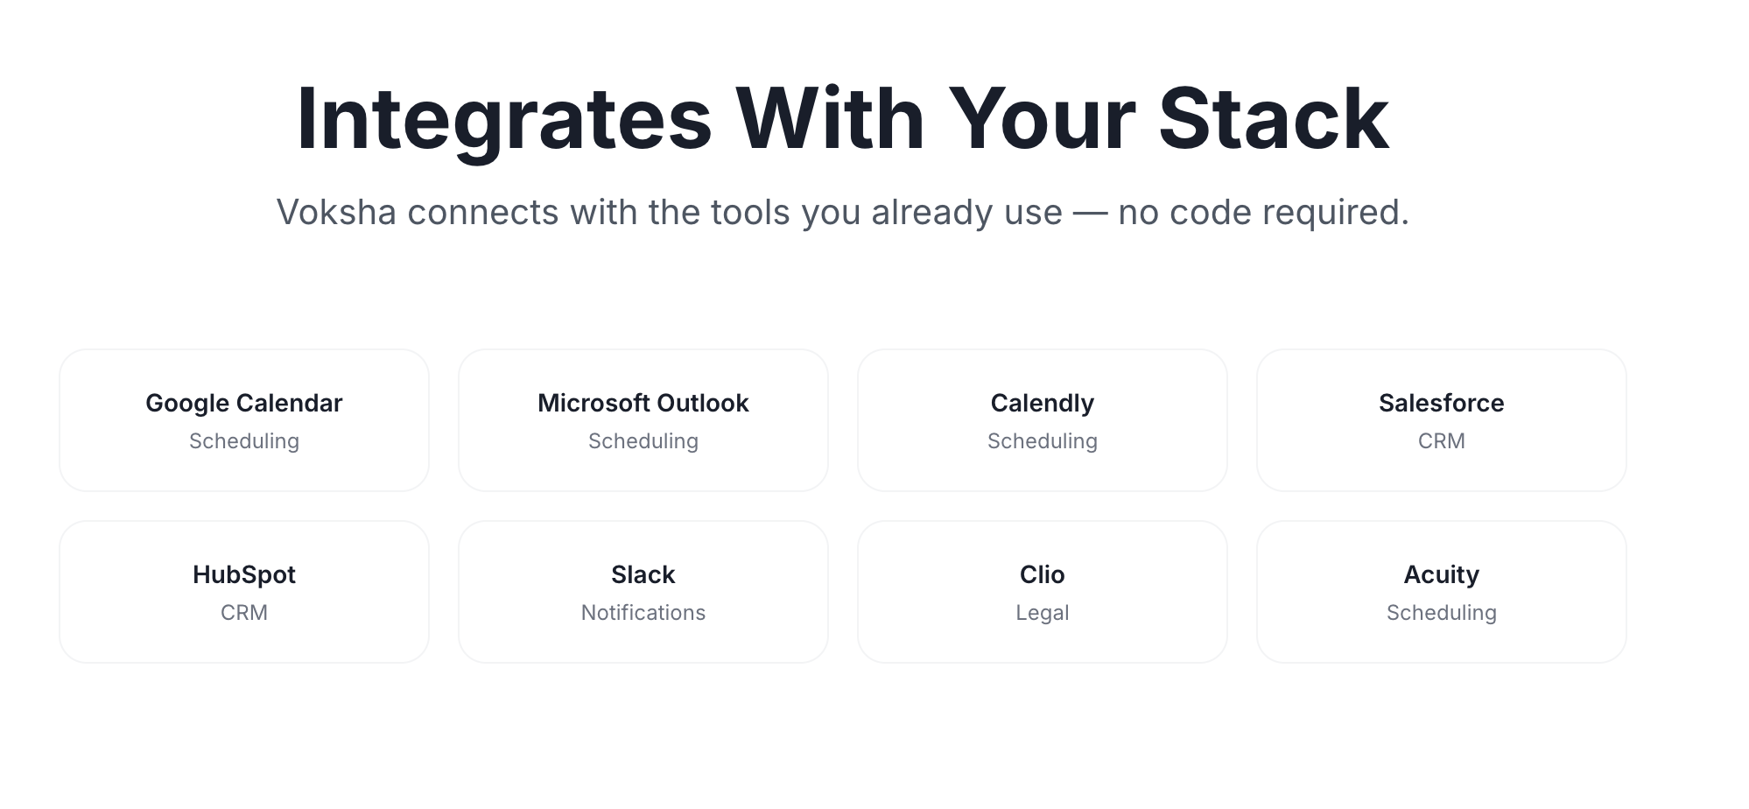Click the Microsoft Outlook title text

pos(643,403)
